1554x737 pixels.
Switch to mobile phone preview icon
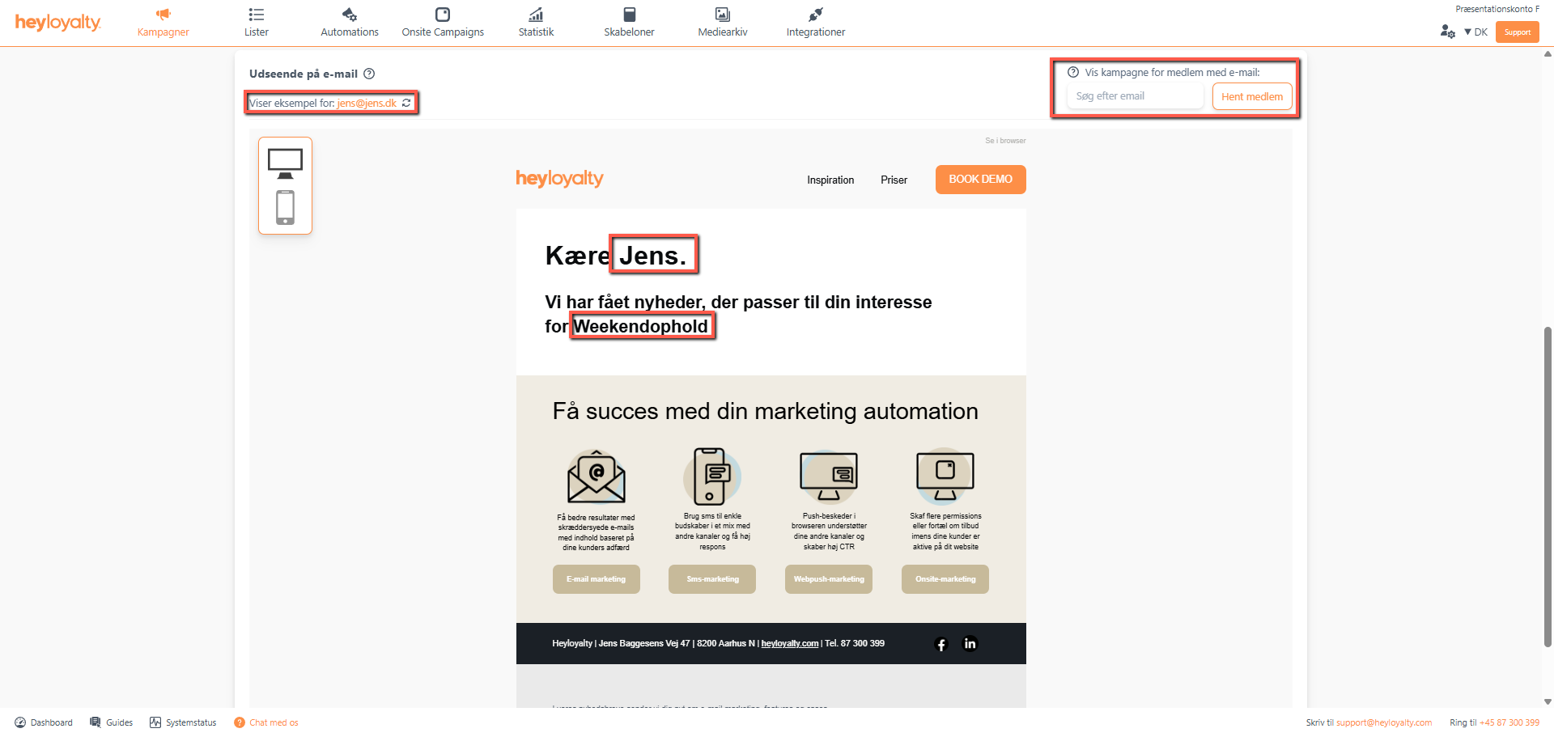pos(285,207)
